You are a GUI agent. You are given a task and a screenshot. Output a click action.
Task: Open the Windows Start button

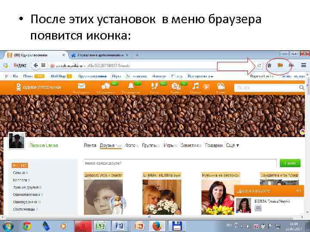point(7,226)
